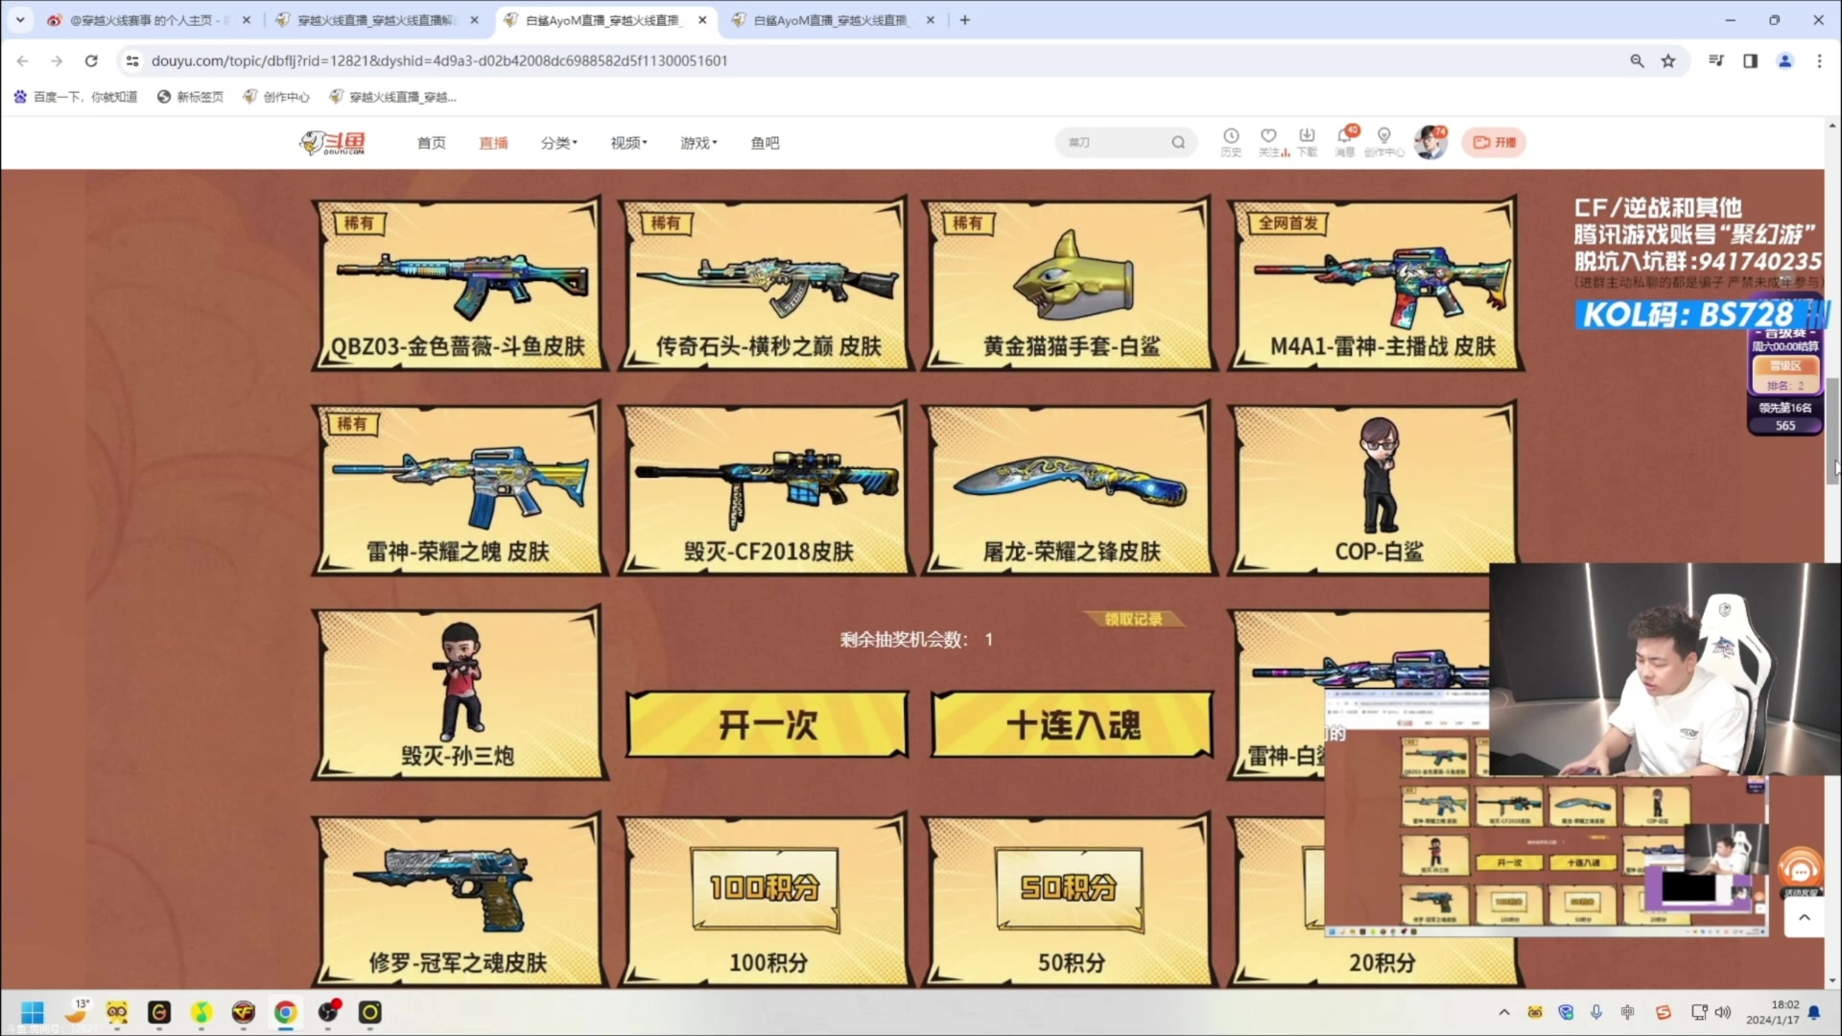Select the 雷神-荣耀之魄 皮肤 prize card

point(460,489)
